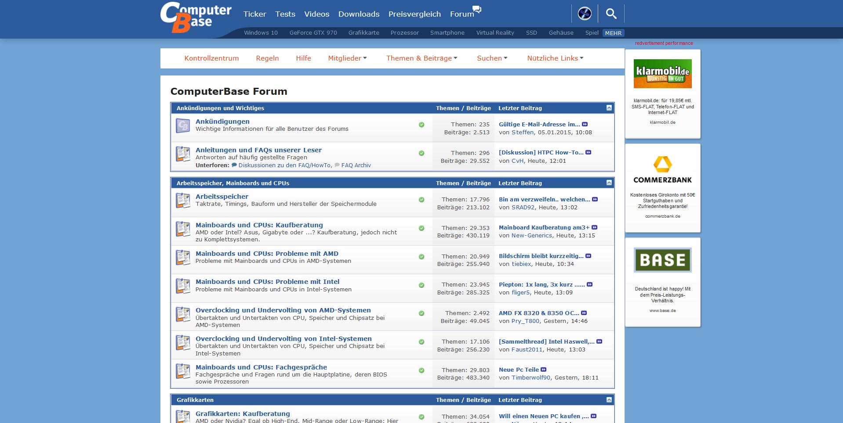Click forum icon beside Overclocking von Intel-Systemen
This screenshot has height=423, width=843.
point(183,343)
